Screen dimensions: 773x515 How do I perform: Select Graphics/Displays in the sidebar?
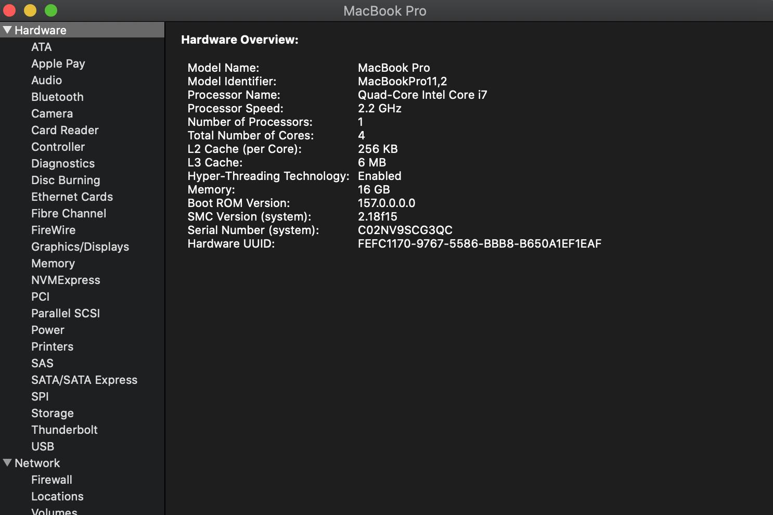(x=80, y=247)
